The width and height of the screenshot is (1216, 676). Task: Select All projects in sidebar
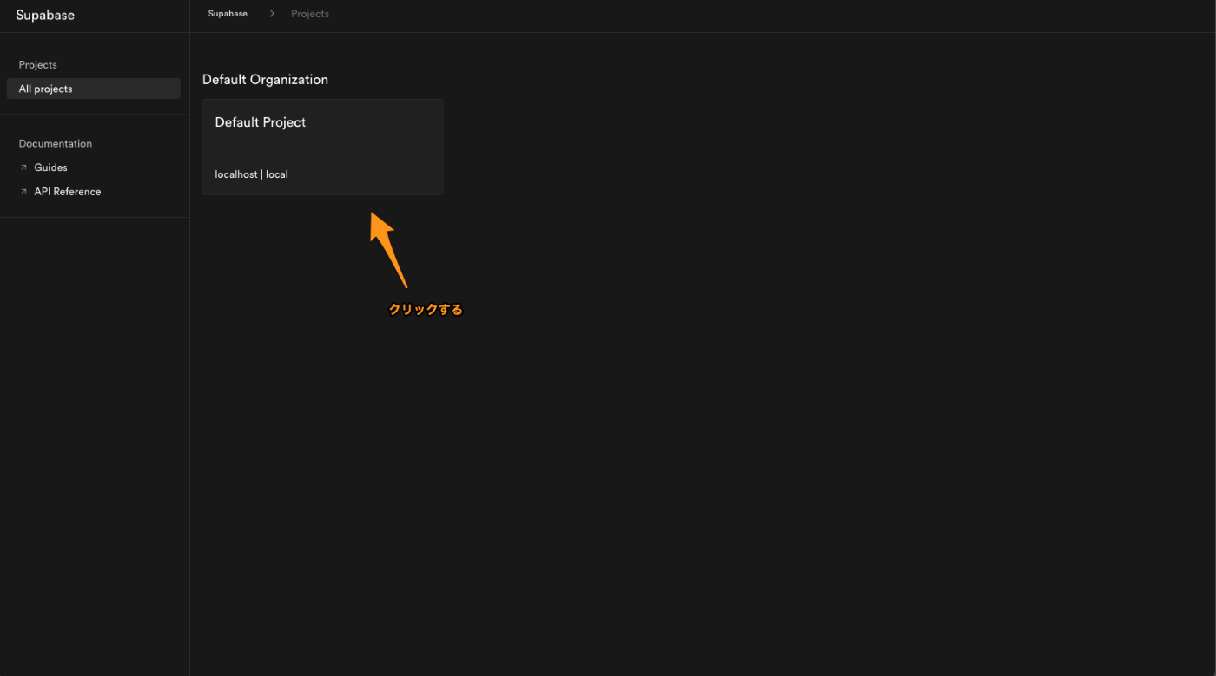[94, 89]
